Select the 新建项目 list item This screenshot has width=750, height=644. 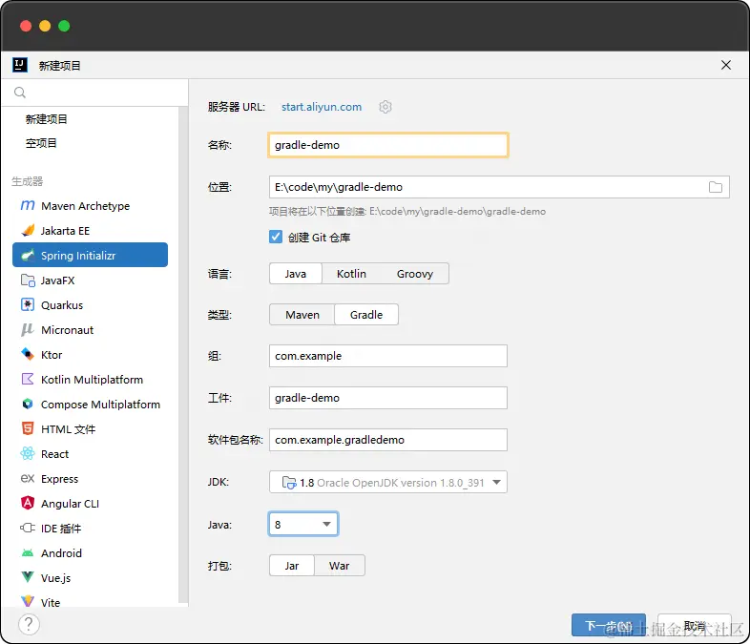47,119
